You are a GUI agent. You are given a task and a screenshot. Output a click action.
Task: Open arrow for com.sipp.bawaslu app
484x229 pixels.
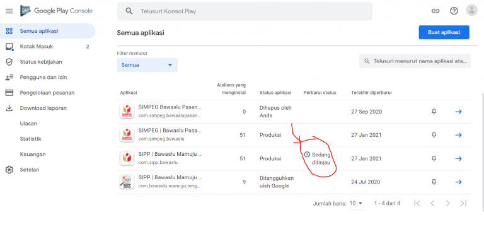tap(459, 158)
